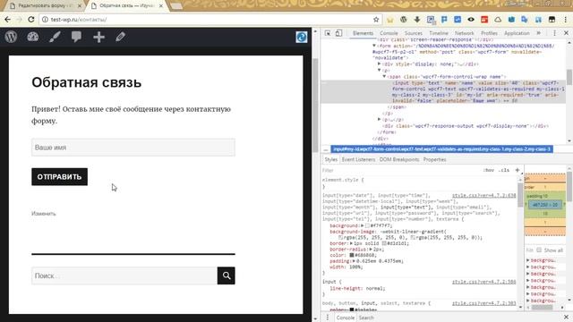Click the #f7f7f7 background color swatch
Image resolution: width=573 pixels, height=322 pixels.
point(367,225)
